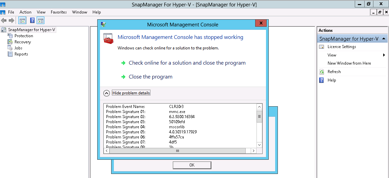The image size is (389, 178).
Task: Click the OK button in background dialog
Action: point(192,165)
